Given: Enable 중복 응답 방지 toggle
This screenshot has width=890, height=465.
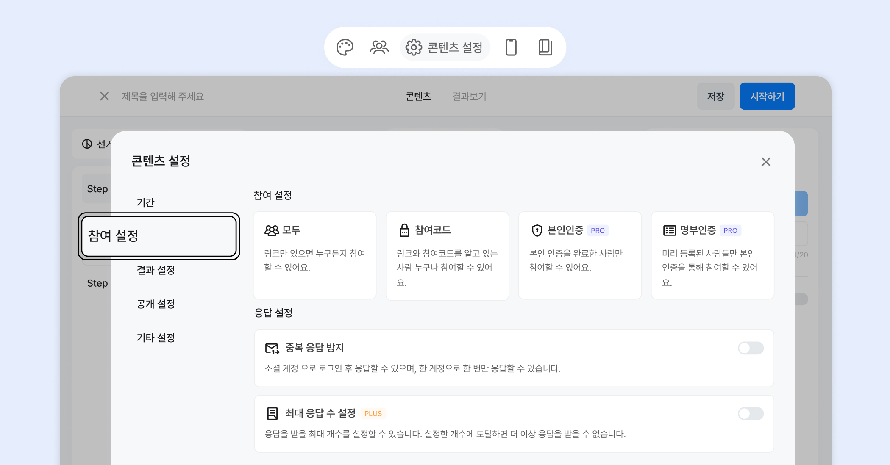Looking at the screenshot, I should [x=750, y=348].
